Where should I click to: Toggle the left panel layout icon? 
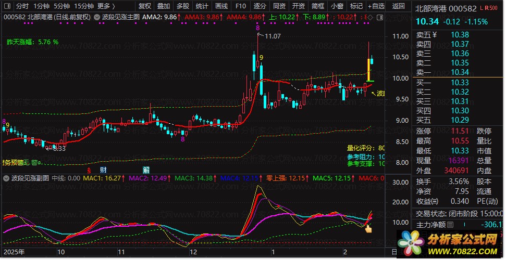coord(8,6)
